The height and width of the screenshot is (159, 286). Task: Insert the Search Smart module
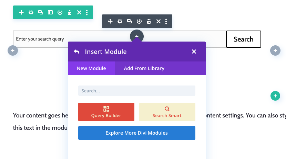point(167,112)
